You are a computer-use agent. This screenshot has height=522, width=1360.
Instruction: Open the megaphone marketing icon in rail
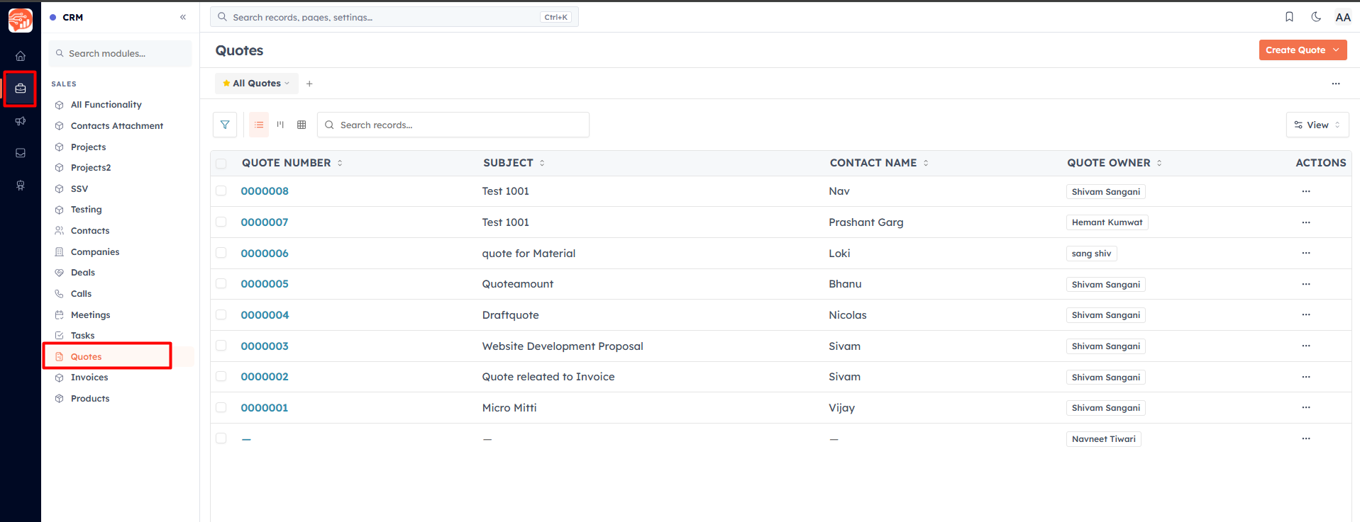pyautogui.click(x=21, y=121)
